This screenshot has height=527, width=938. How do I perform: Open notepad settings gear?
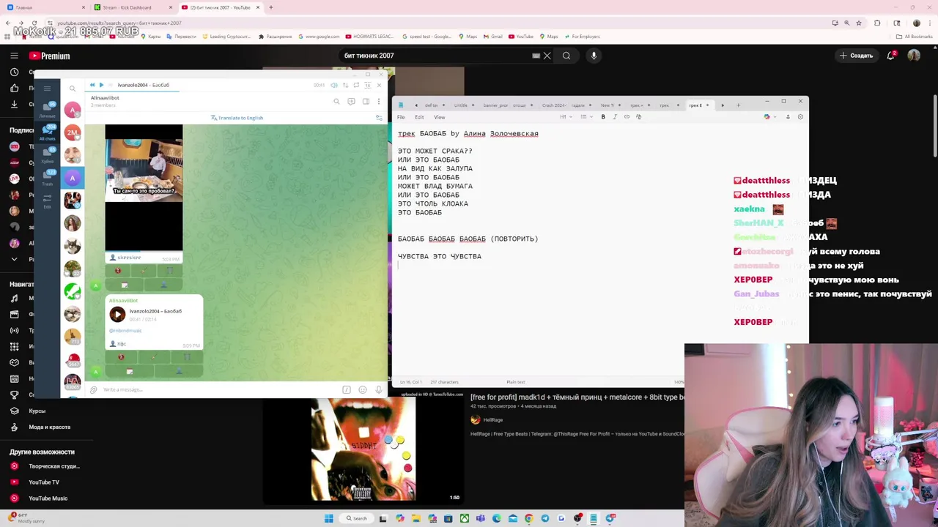[800, 117]
